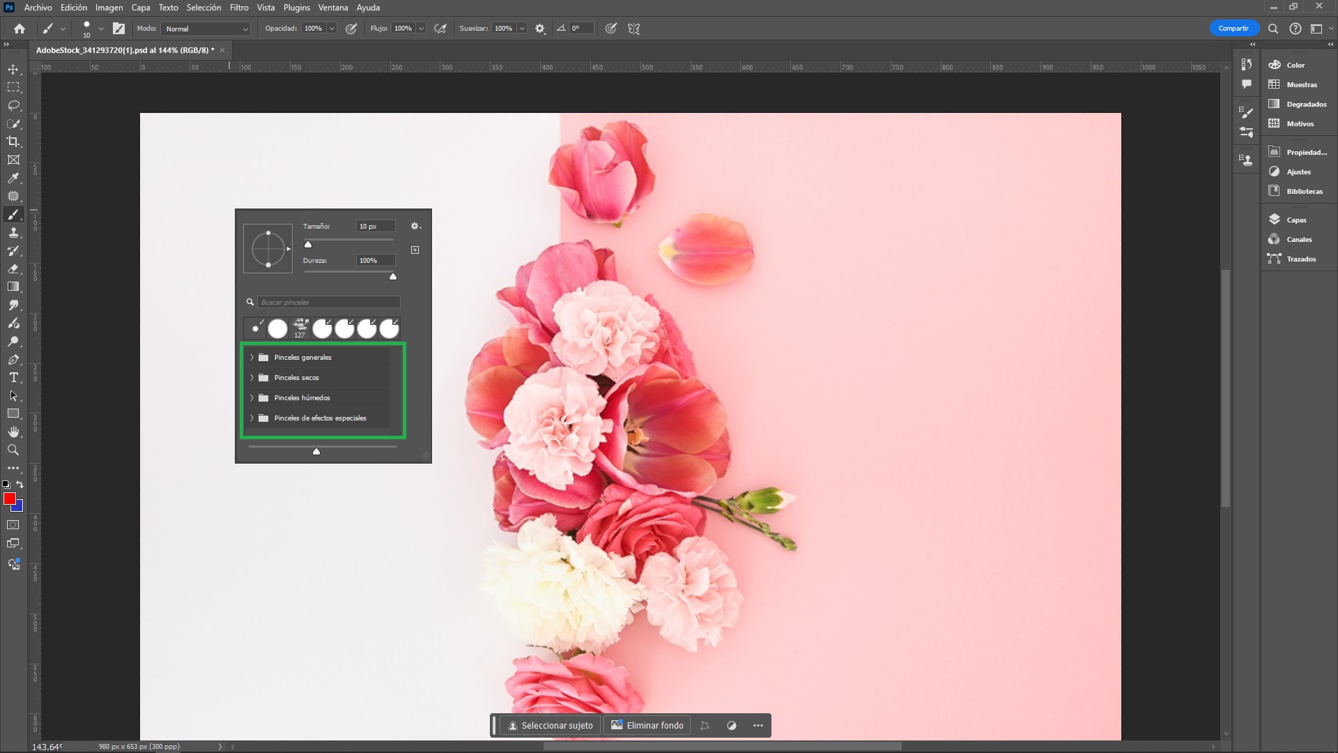Open the Archivo menu
This screenshot has height=753, width=1338.
coord(38,8)
